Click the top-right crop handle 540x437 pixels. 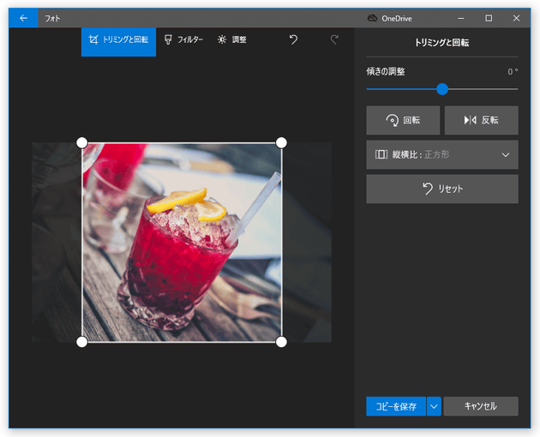(281, 142)
